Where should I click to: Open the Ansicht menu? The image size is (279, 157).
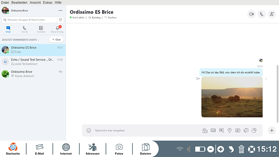click(x=35, y=3)
